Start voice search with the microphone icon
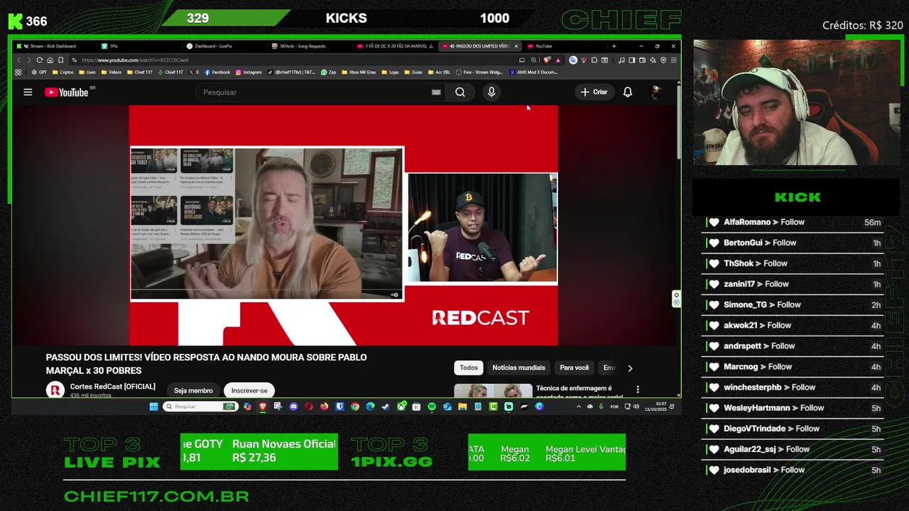909x511 pixels. pos(491,92)
